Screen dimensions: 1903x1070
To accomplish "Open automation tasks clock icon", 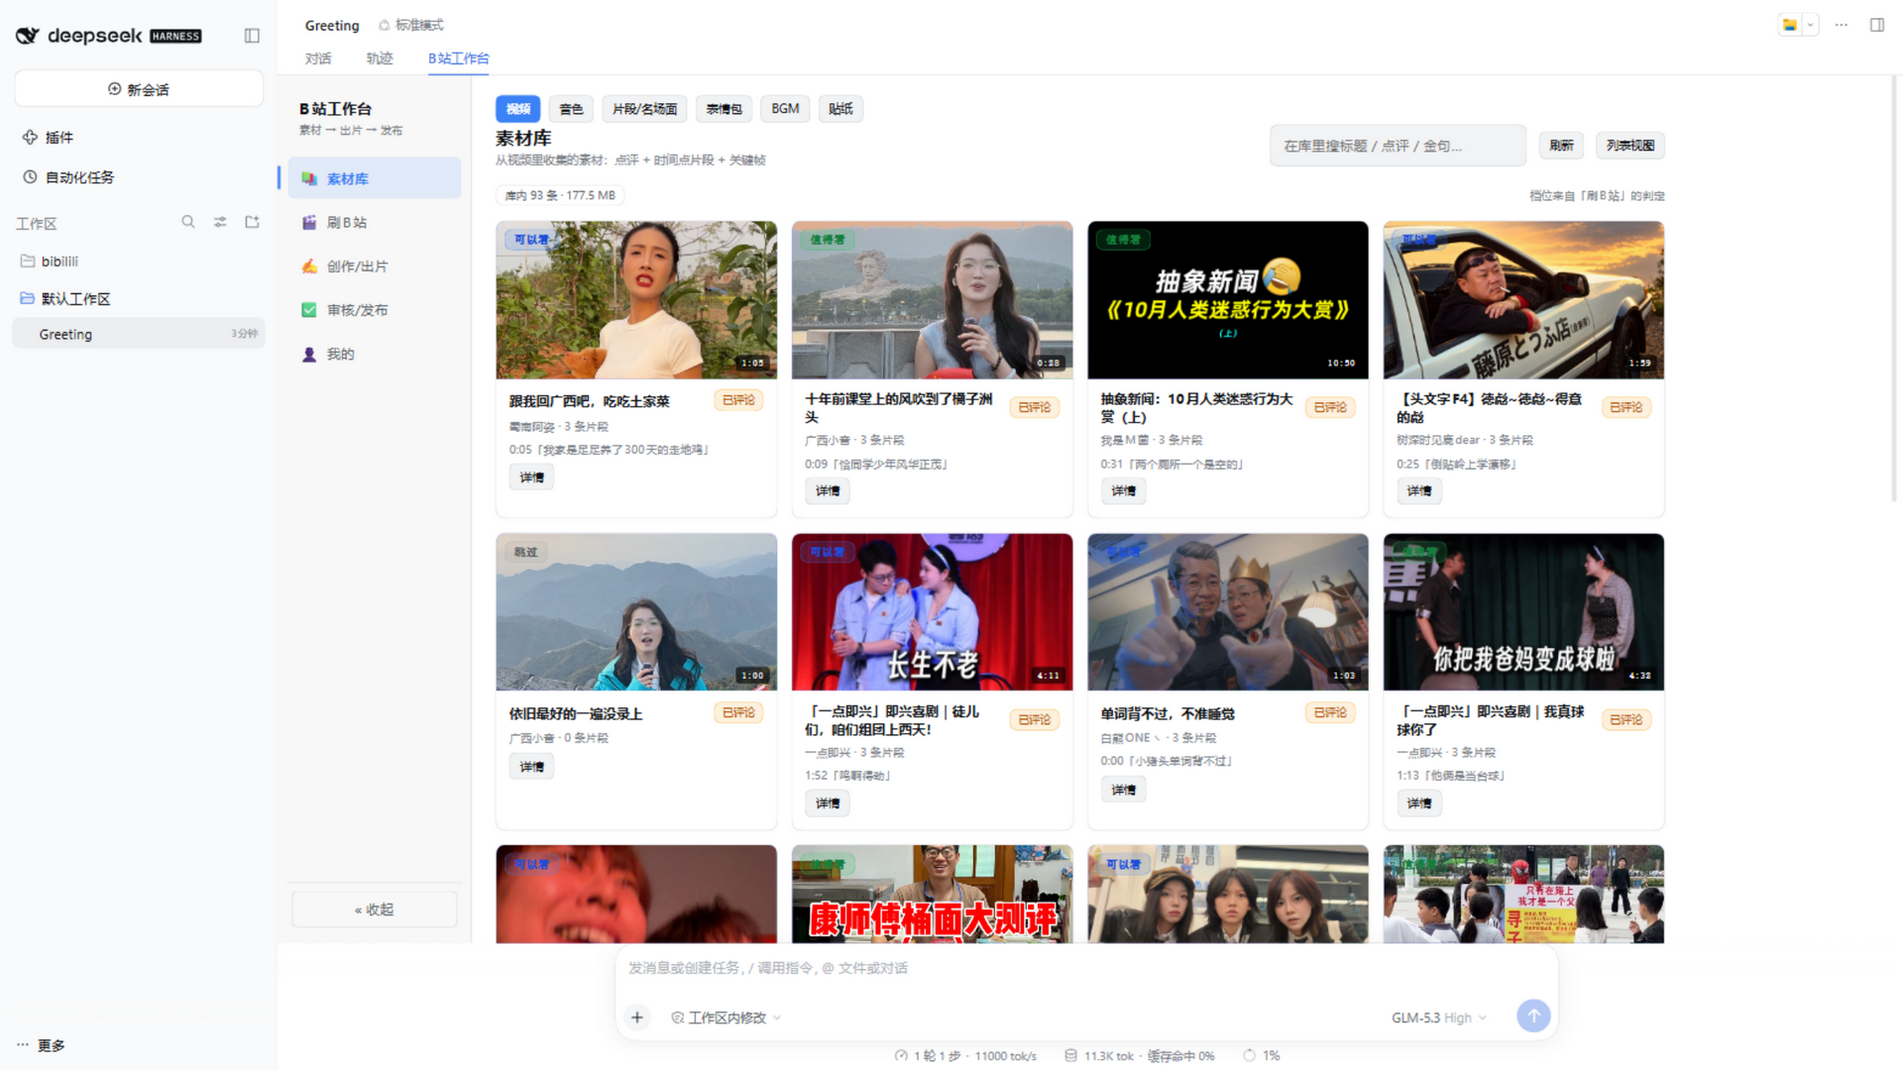I will click(30, 177).
